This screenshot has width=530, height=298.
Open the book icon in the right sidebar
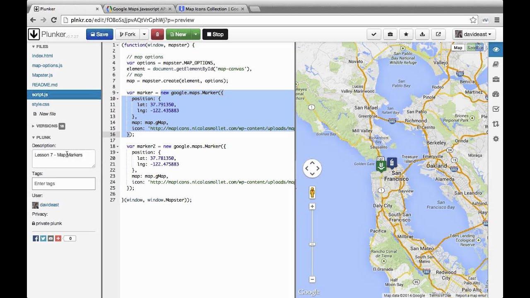coord(496,65)
